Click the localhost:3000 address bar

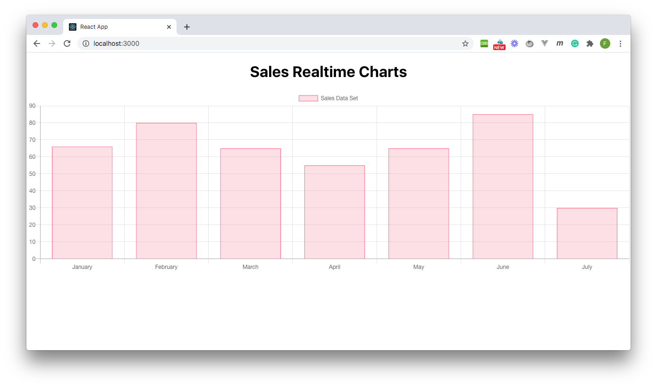pos(116,43)
